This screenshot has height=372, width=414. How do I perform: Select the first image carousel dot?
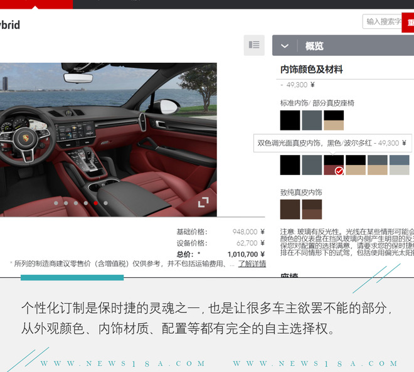[56, 203]
